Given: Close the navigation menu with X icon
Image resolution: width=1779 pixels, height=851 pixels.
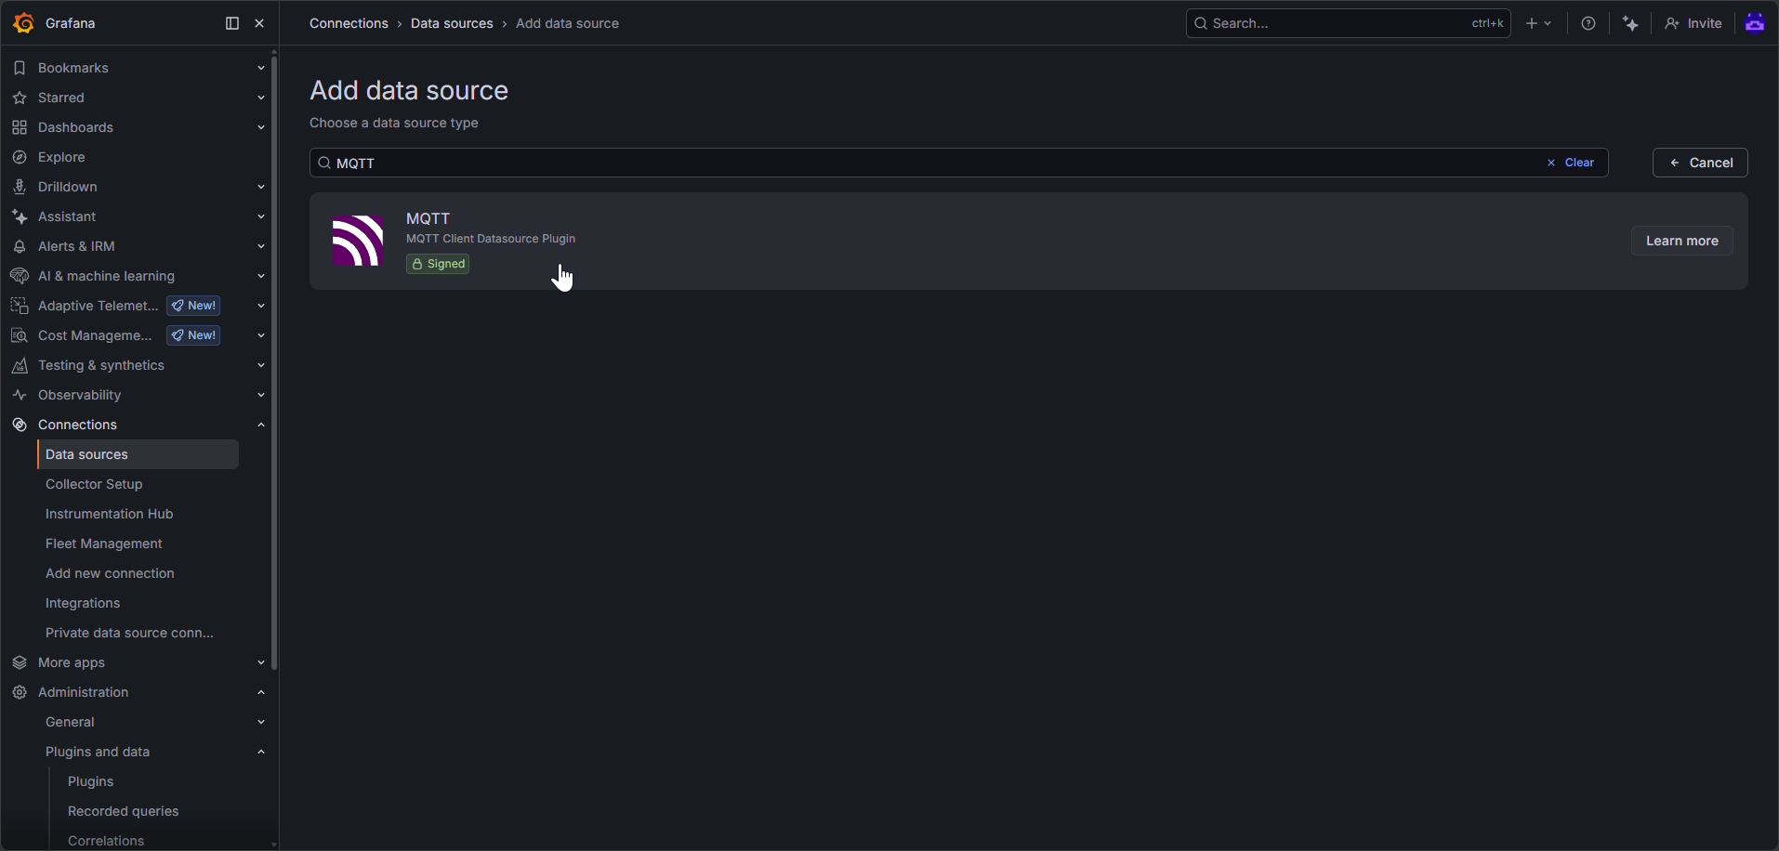Looking at the screenshot, I should pos(259,23).
